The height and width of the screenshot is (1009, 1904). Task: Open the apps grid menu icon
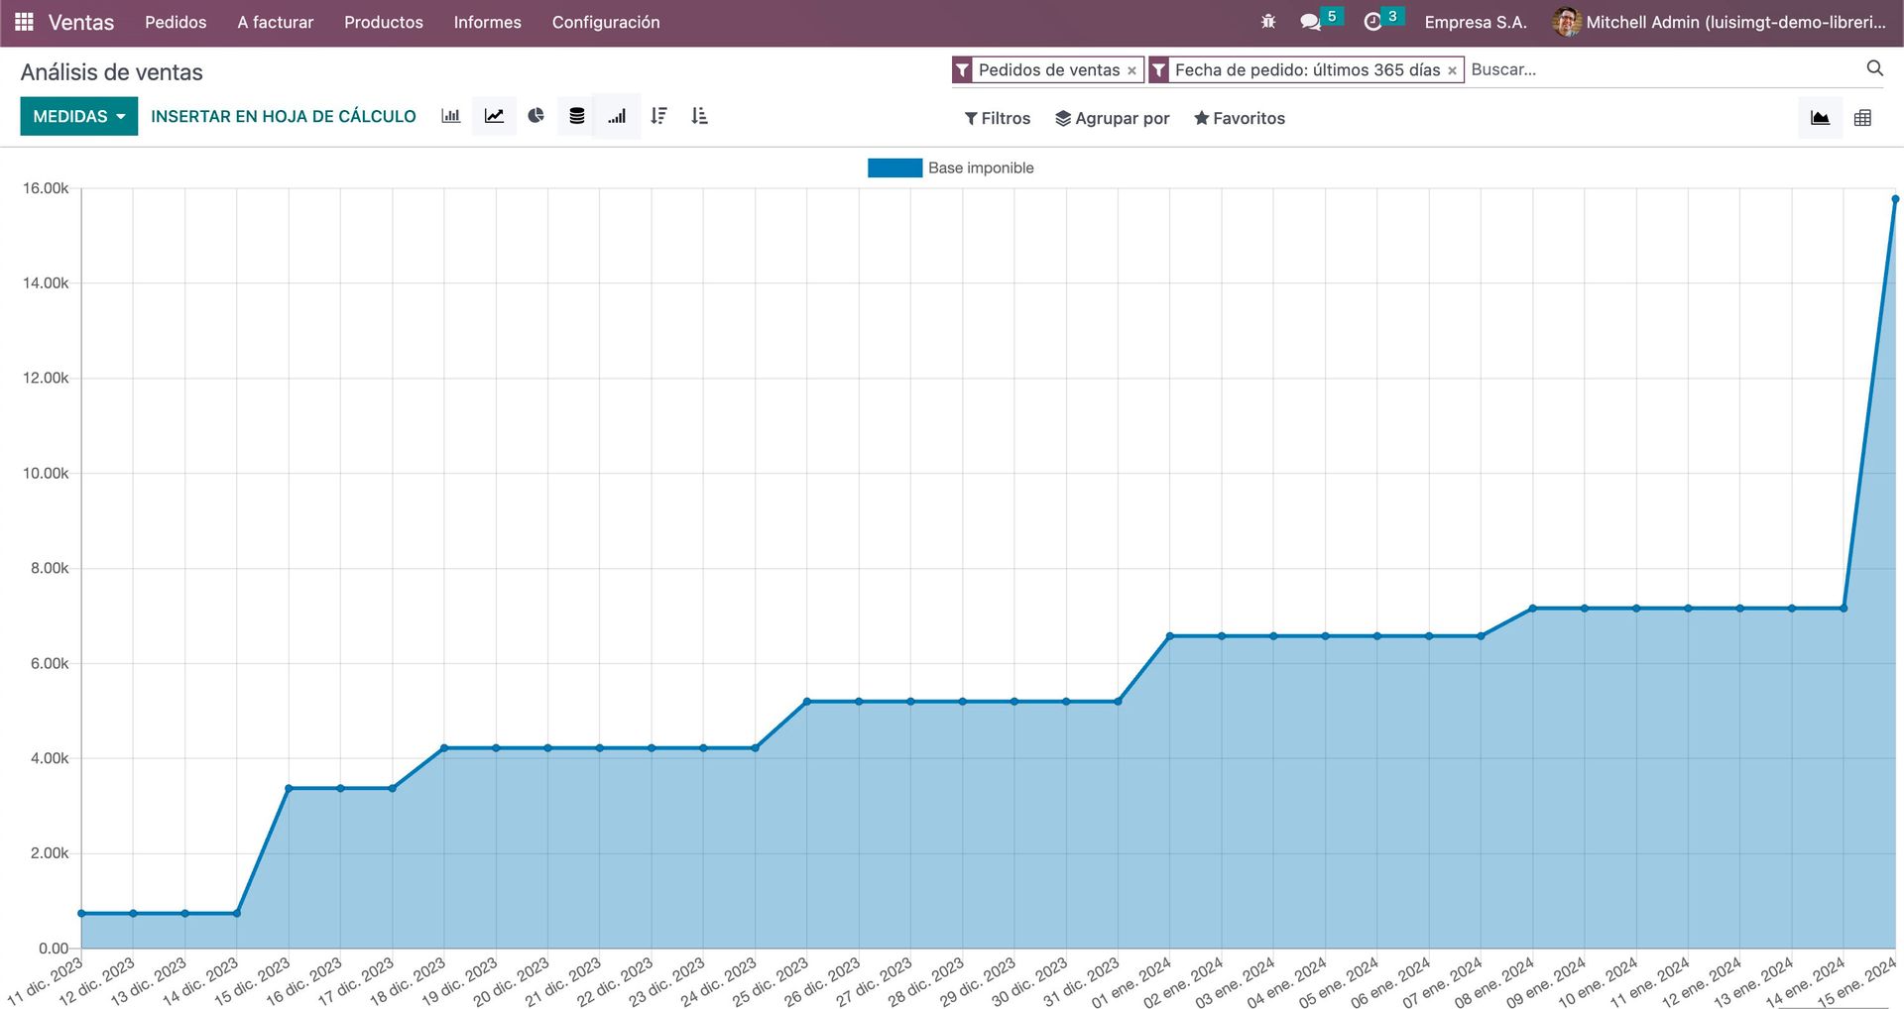point(24,22)
